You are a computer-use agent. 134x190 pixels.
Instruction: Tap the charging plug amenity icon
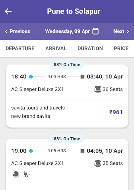point(27,174)
